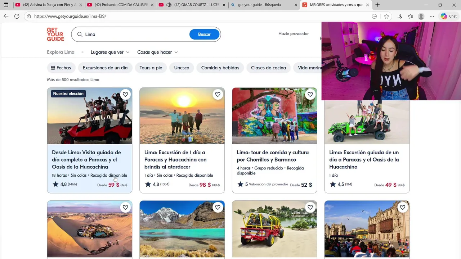View site information icon in address bar

tap(28, 16)
